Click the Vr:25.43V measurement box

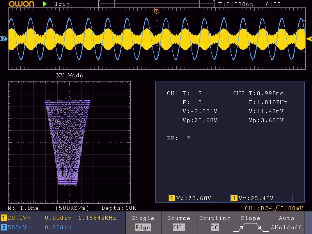261,198
